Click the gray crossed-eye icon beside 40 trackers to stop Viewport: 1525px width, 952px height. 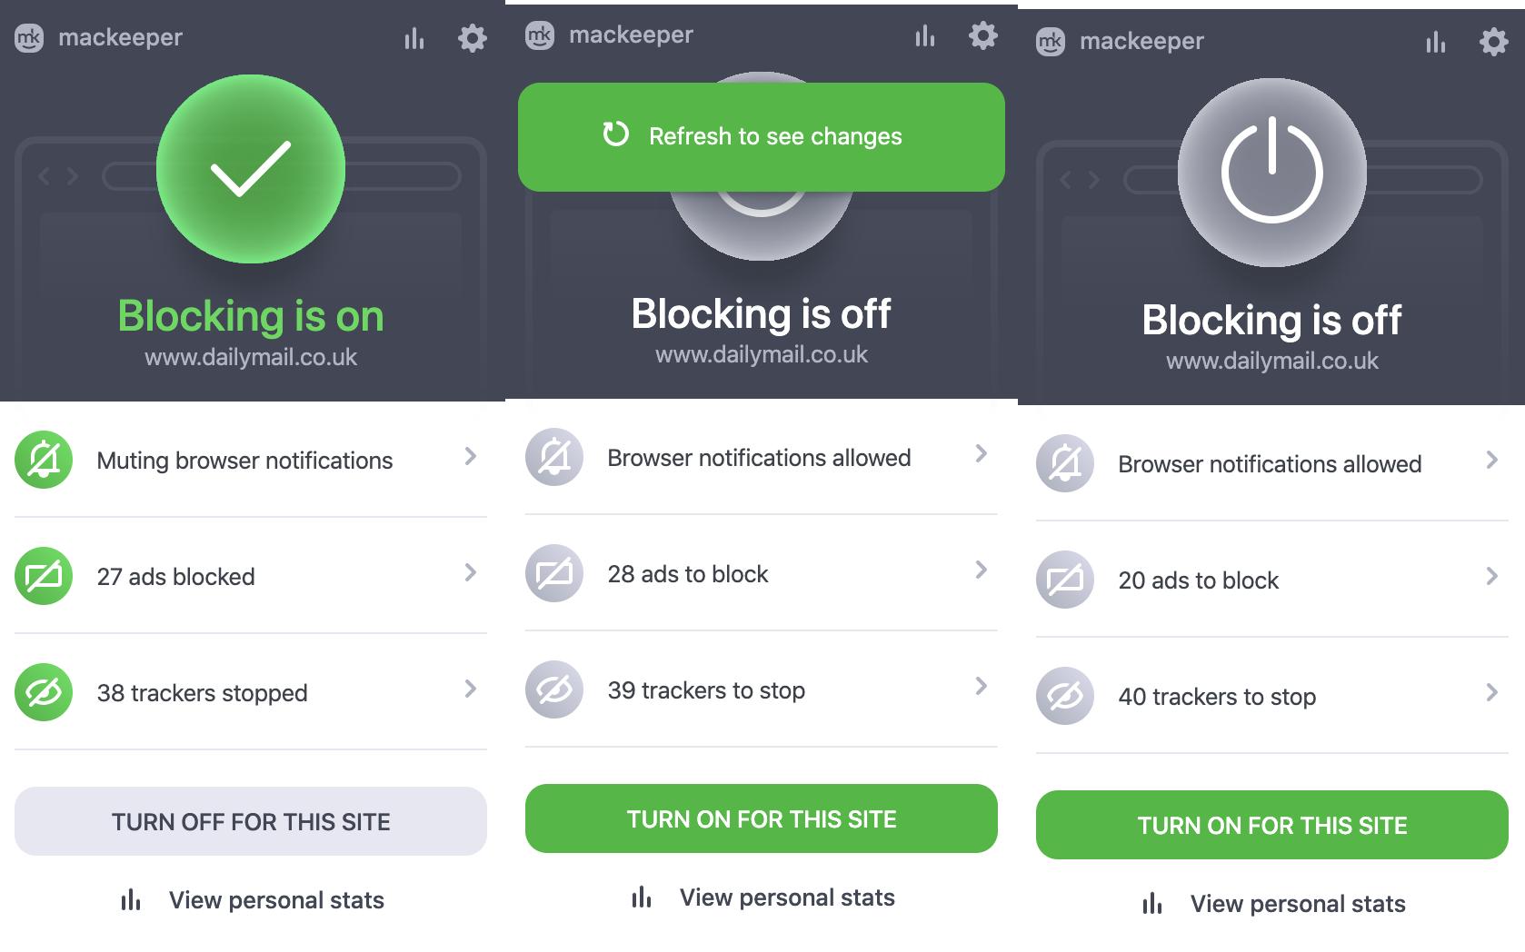[x=1065, y=696]
